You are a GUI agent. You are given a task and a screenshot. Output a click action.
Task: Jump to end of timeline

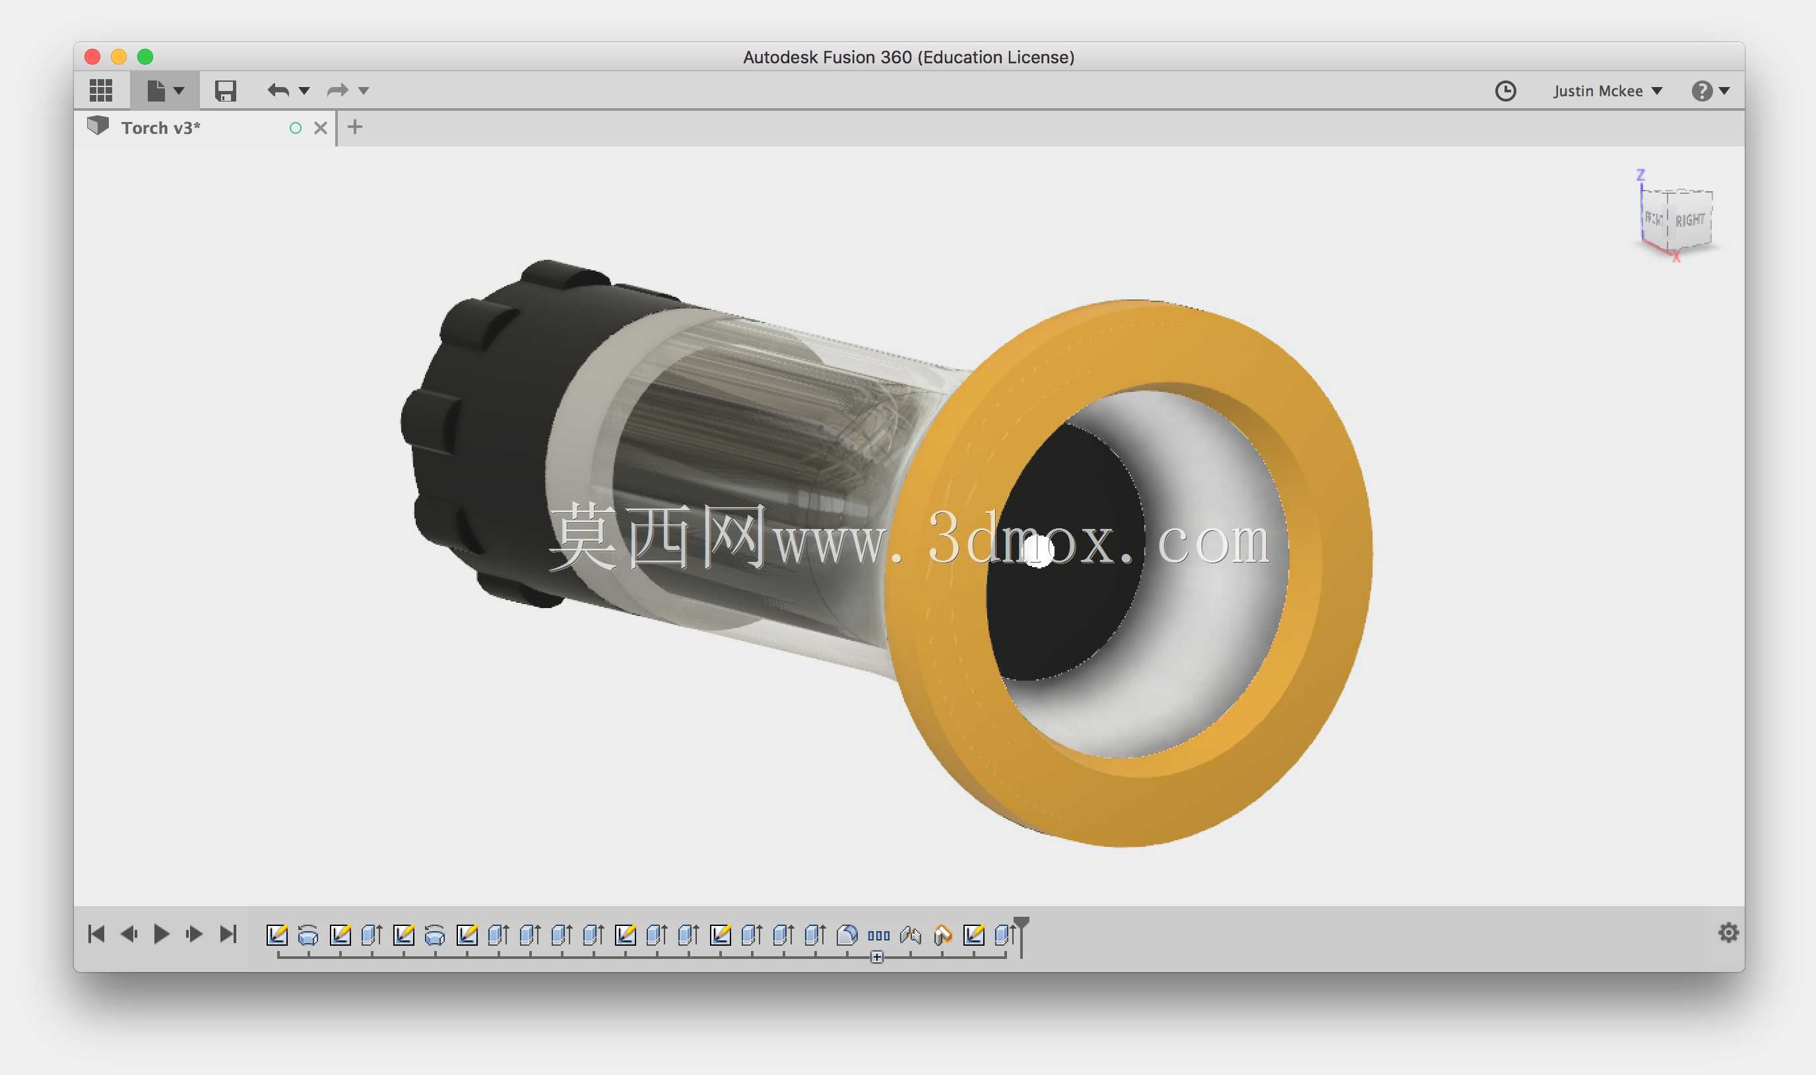coord(228,934)
